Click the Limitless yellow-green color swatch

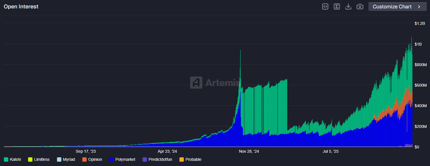pos(30,159)
